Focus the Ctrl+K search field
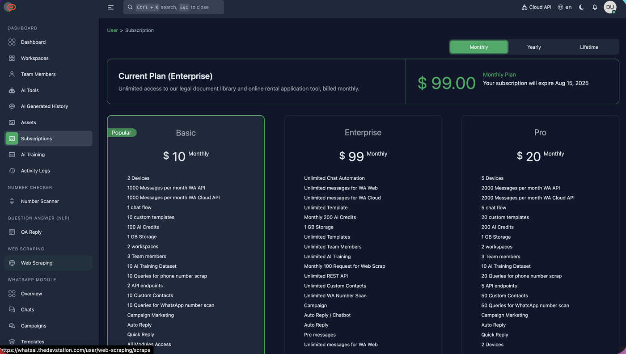The image size is (626, 354). point(173,7)
